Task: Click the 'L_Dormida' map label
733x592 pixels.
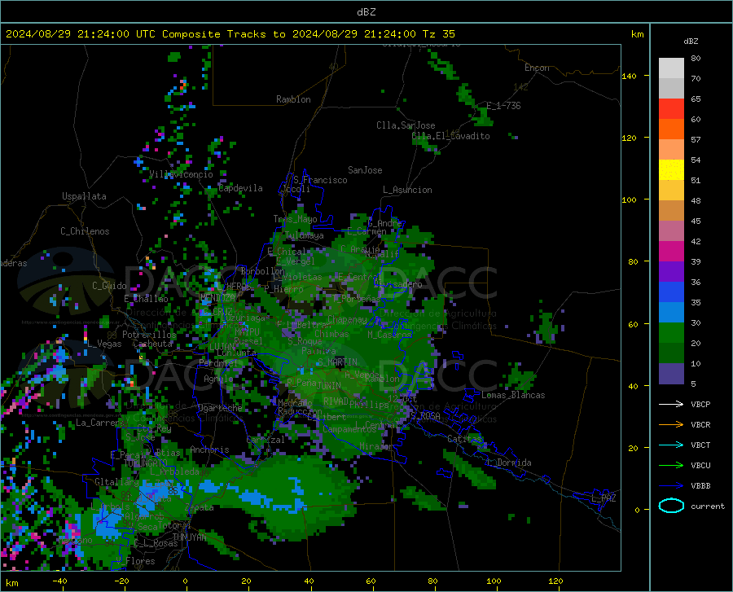Action: [509, 463]
